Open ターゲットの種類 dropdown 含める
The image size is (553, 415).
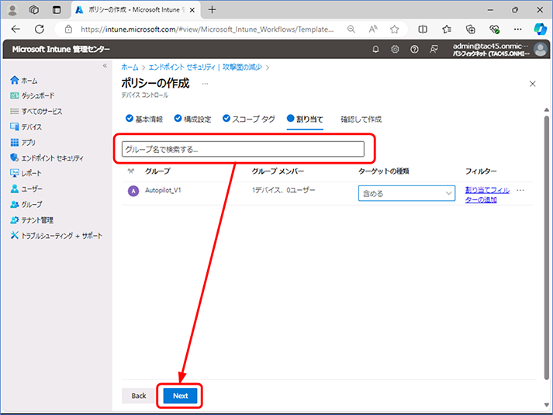pos(406,193)
